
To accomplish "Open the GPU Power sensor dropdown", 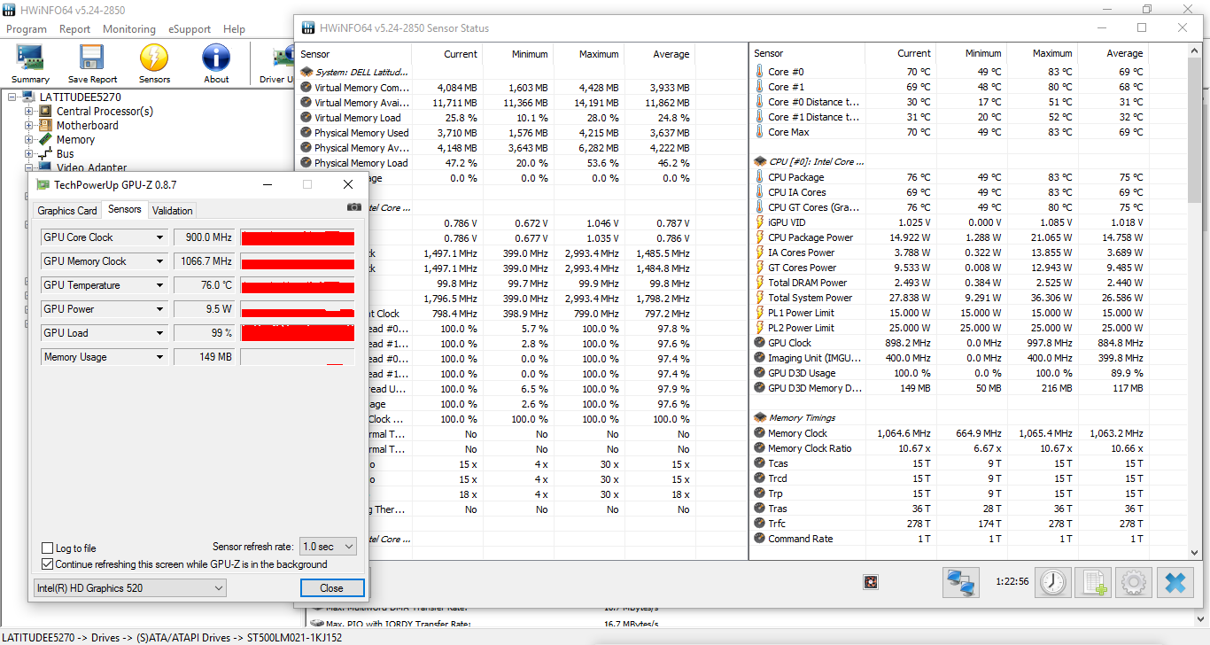I will click(160, 309).
